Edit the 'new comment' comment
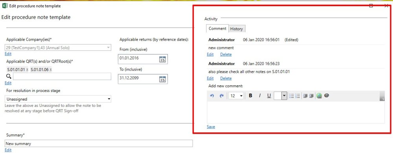 (x=210, y=54)
